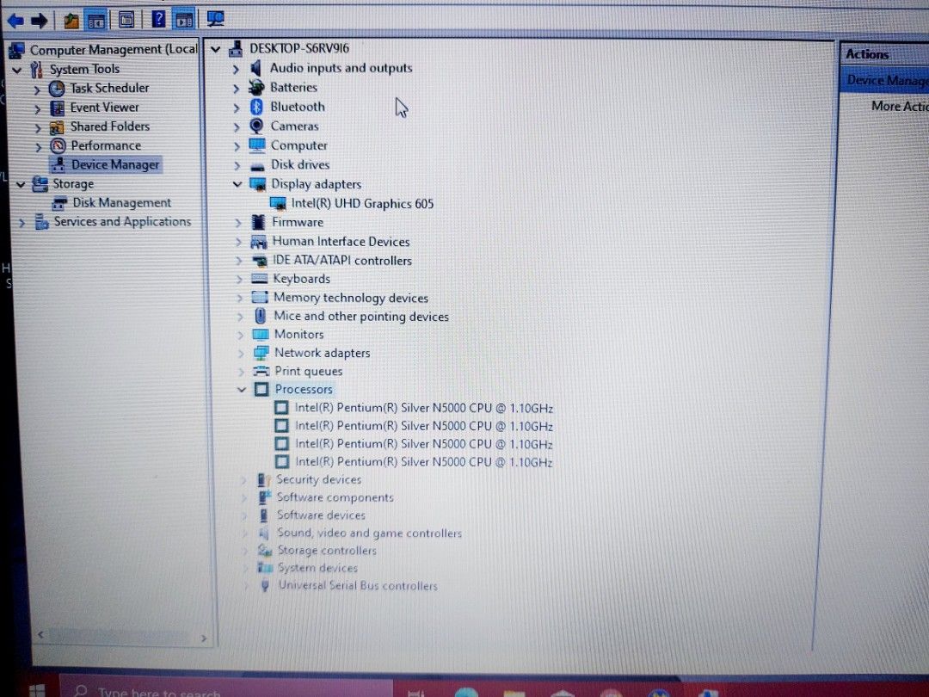Select Device Manager in the left pane

click(x=113, y=164)
